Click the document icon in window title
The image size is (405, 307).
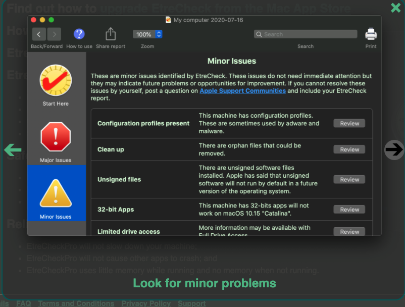tap(168, 20)
